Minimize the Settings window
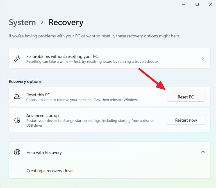 pyautogui.click(x=183, y=5)
